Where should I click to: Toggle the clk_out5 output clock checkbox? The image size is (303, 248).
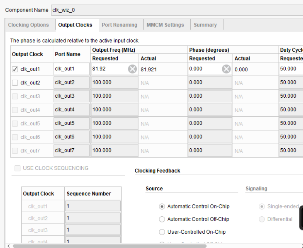(15, 123)
